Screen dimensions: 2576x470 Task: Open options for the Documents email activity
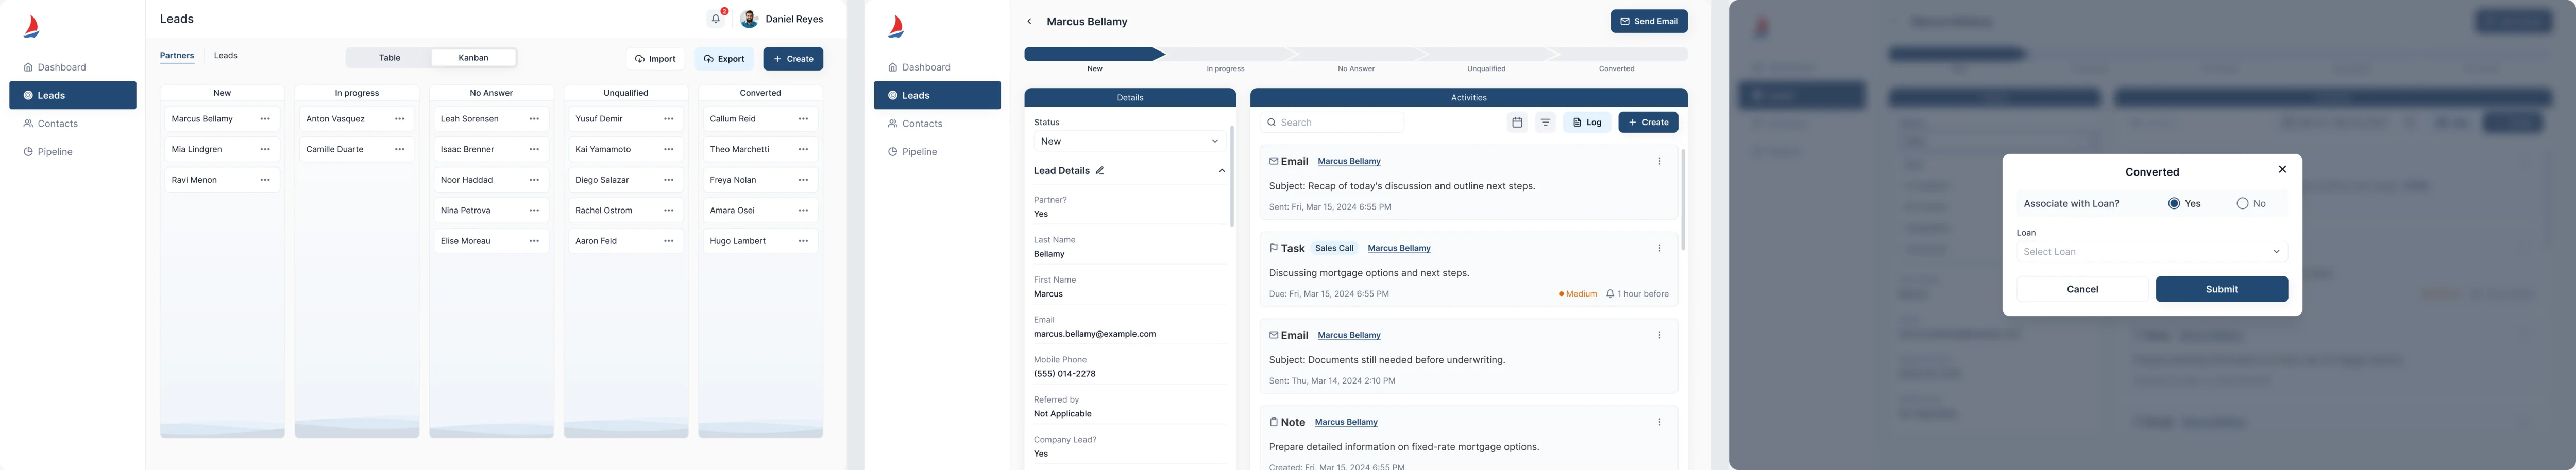click(x=1660, y=335)
